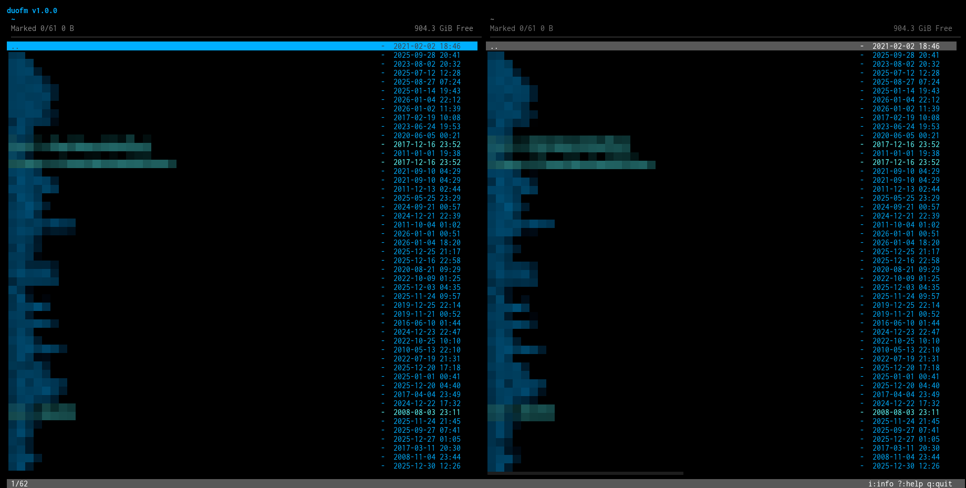The height and width of the screenshot is (488, 966).
Task: Select left pane row dated 2011-12-13 02:44
Action: coord(242,189)
